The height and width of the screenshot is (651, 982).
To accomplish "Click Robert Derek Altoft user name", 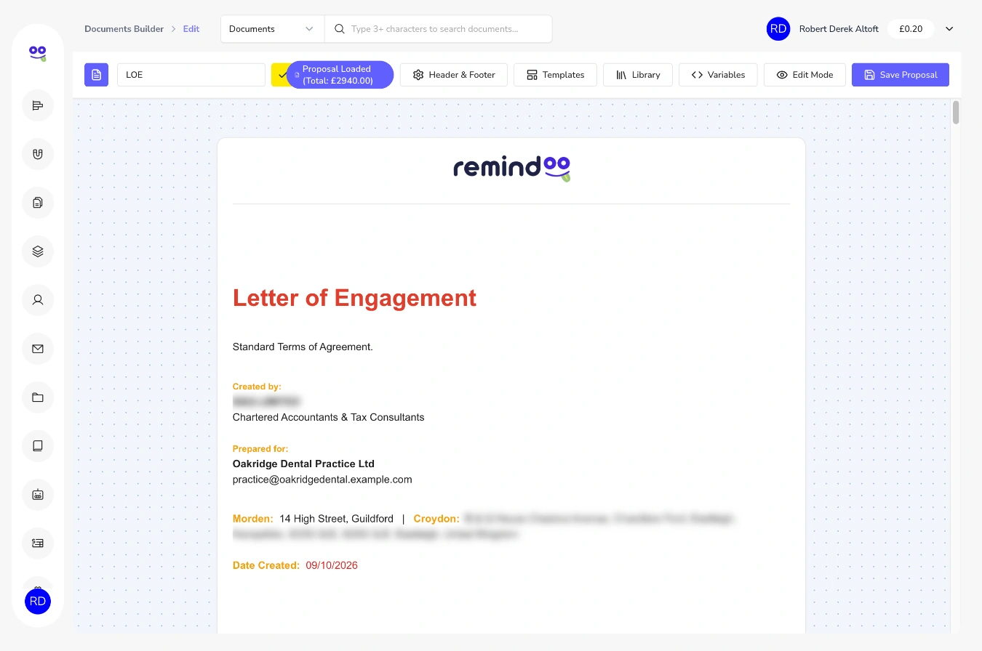I will coord(839,29).
